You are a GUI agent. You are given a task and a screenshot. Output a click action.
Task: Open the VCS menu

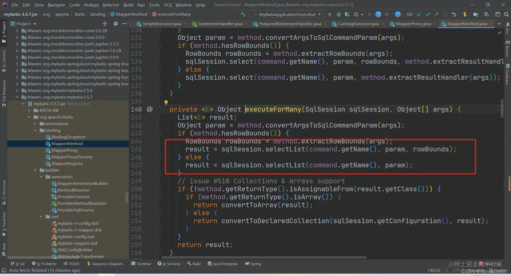(168, 5)
